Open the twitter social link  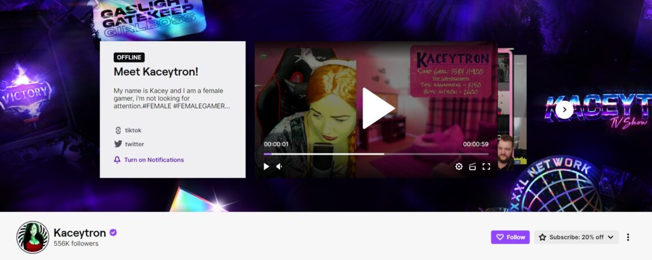(134, 144)
